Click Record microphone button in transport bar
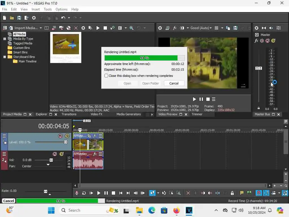This screenshot has height=217, width=289. (x=77, y=193)
